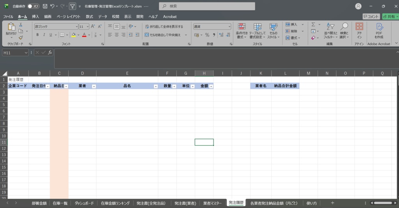Switch to the ページレイアウト ribbon tab

[x=69, y=16]
